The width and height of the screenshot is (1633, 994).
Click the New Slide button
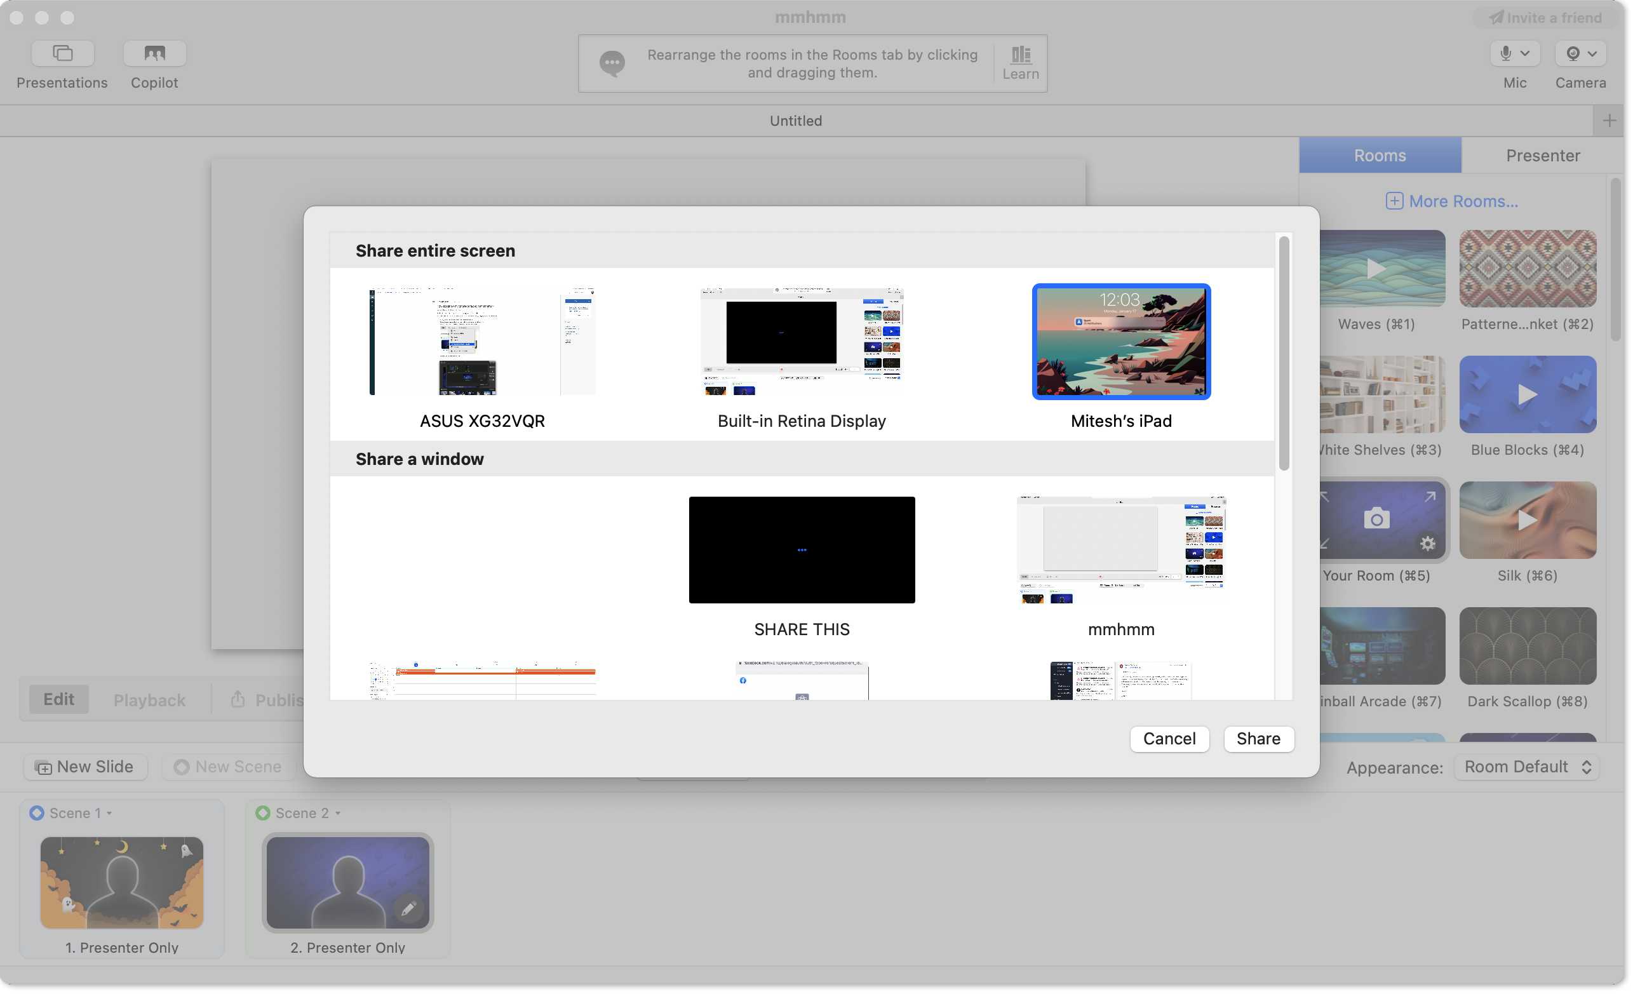[x=86, y=767]
